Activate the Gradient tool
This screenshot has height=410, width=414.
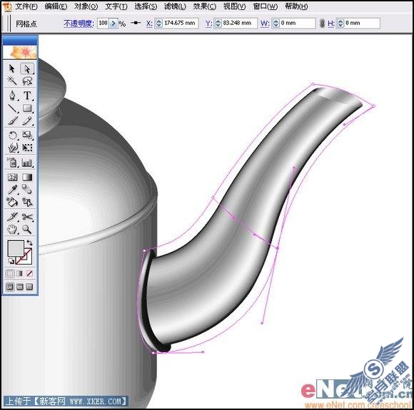coord(27,177)
